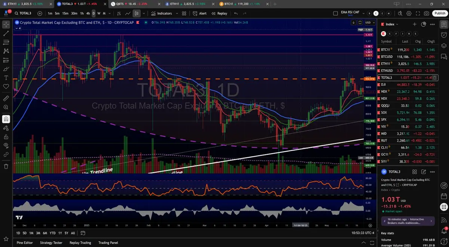The image size is (449, 247).
Task: Create an Alert from toolbar
Action: 200,13
